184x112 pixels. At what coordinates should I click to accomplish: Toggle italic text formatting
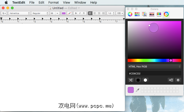pos(80,13)
